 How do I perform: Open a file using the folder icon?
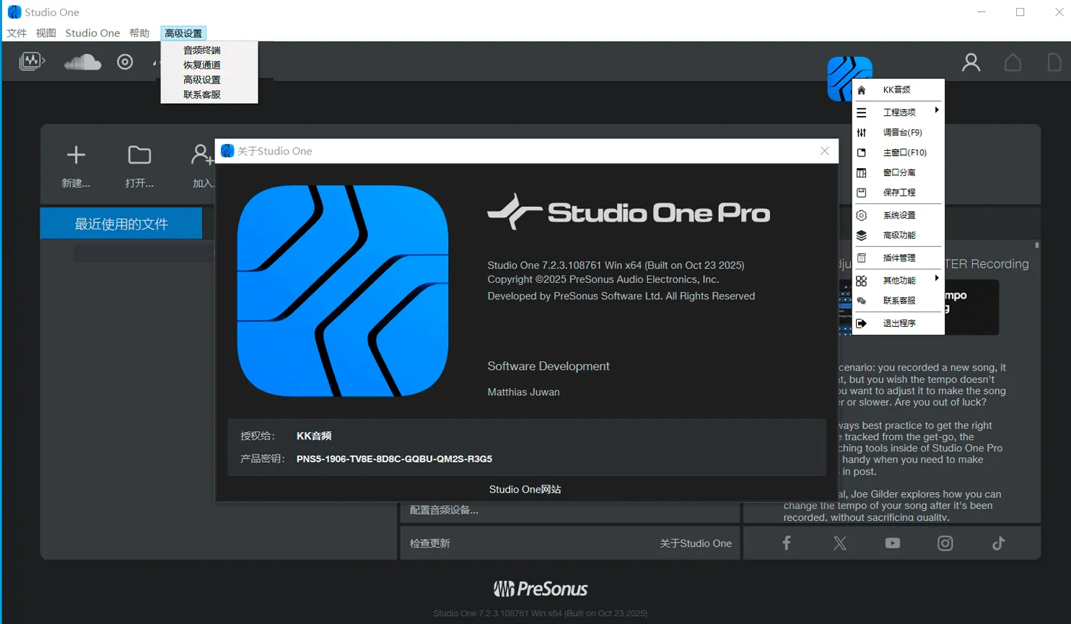pos(139,154)
